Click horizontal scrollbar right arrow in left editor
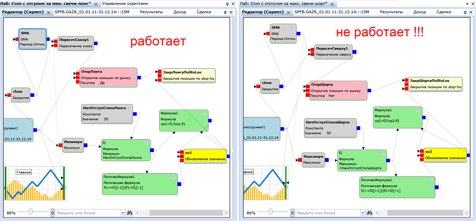This screenshot has width=476, height=221. pyautogui.click(x=227, y=213)
